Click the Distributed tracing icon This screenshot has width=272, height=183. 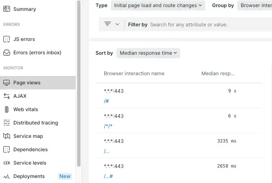[6, 123]
